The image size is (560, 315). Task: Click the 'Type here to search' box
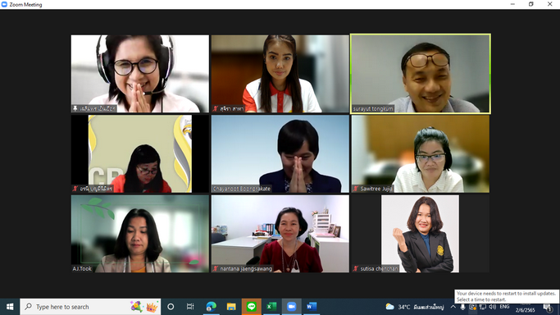(x=90, y=307)
